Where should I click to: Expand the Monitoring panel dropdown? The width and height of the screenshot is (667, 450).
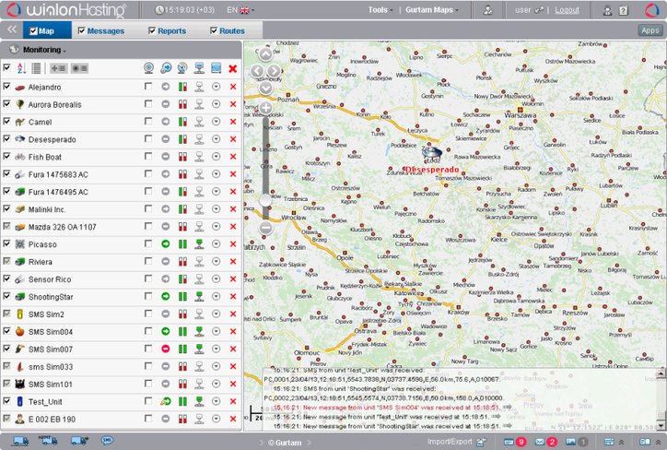pos(42,49)
